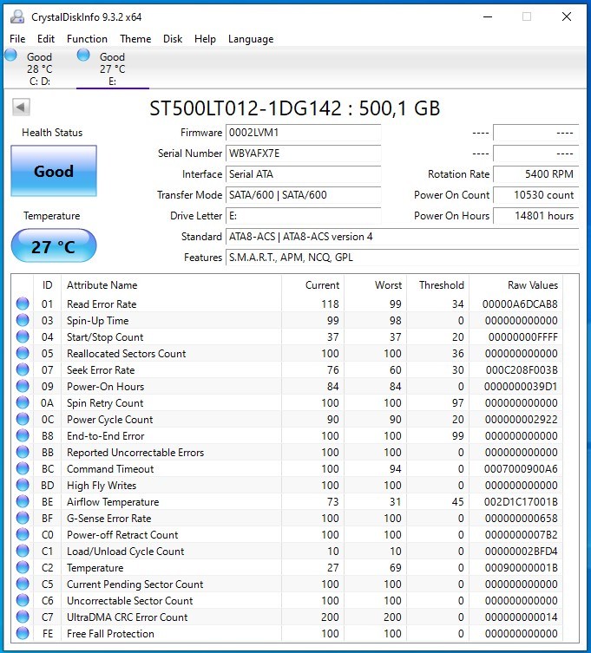Click the Interface field Serial ATA
This screenshot has width=591, height=653.
coord(304,174)
